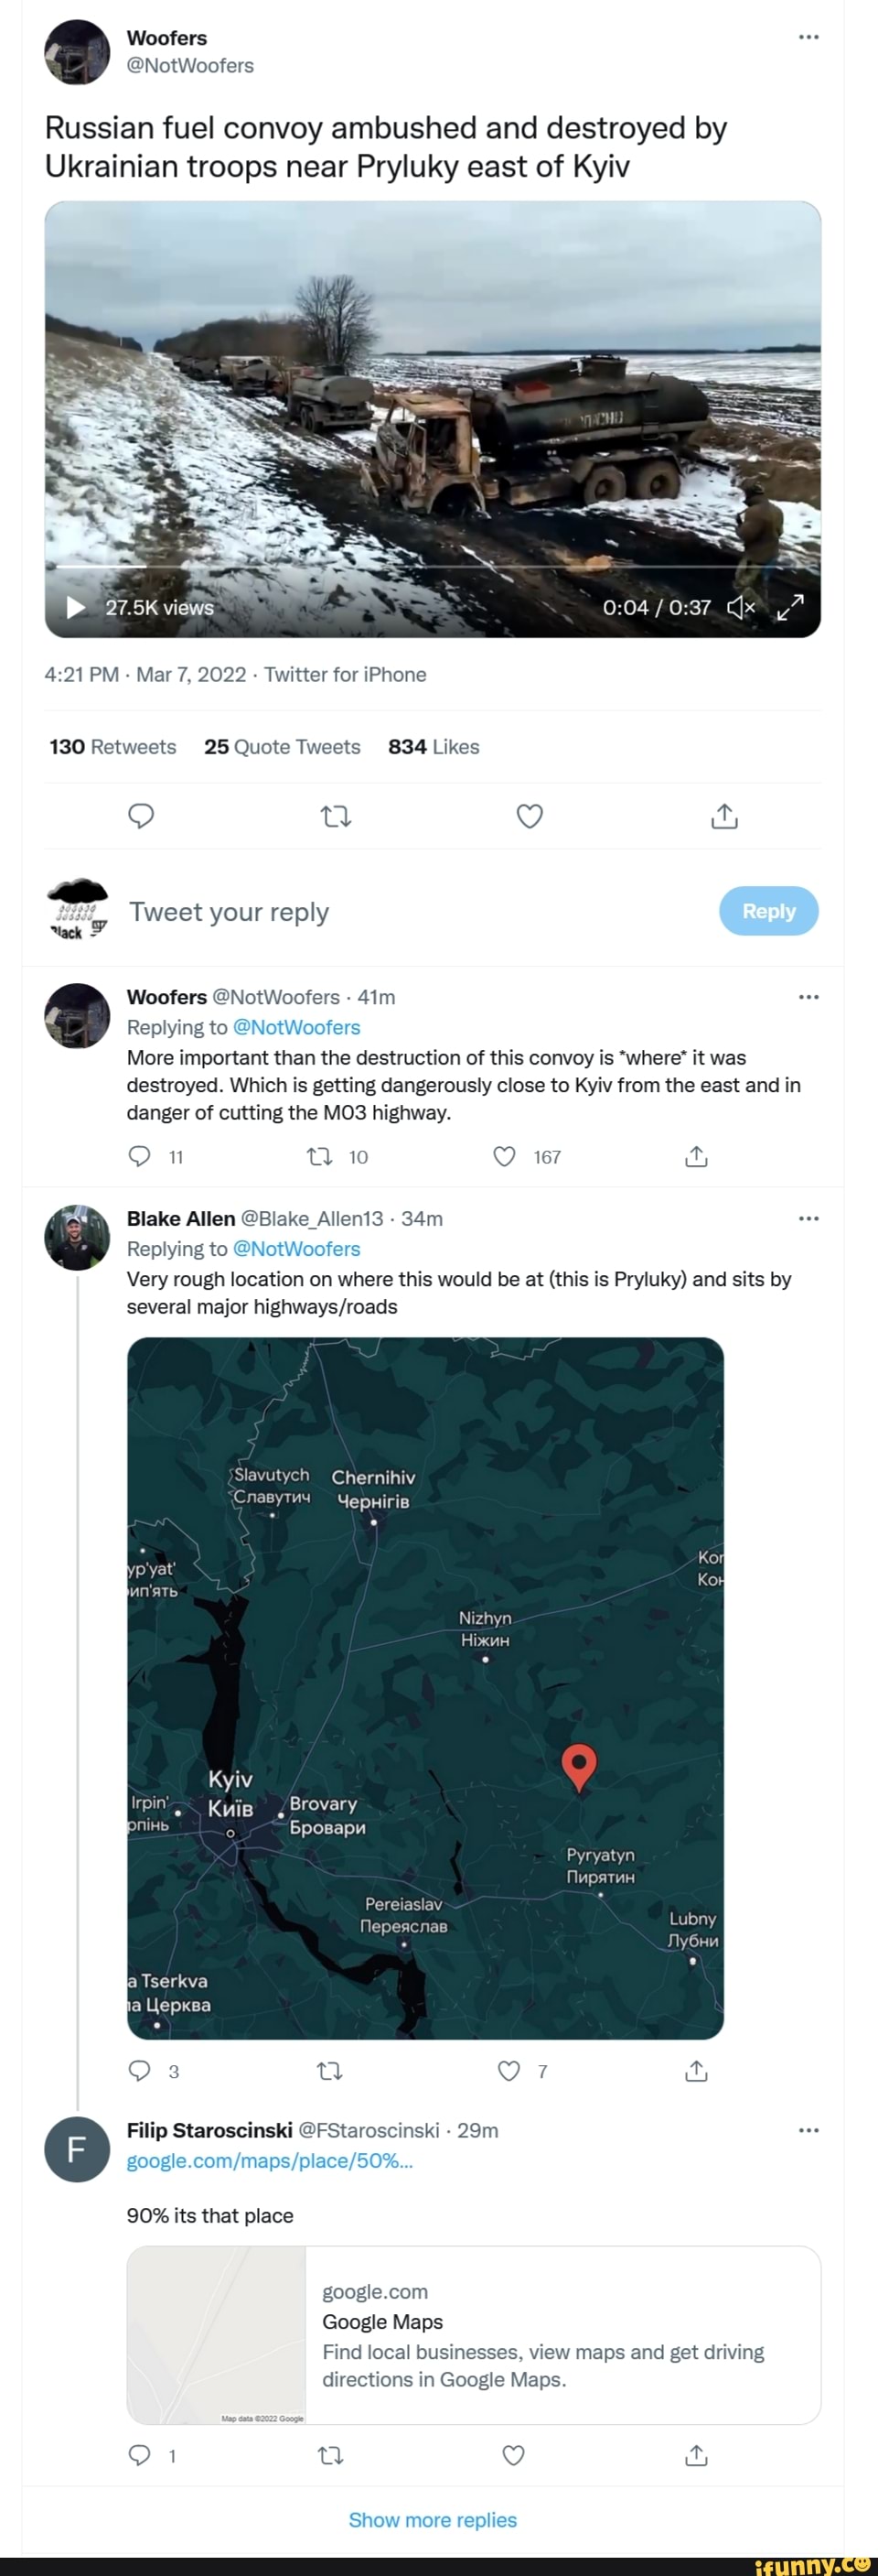Like the main Woofers tweet

pos(530,816)
